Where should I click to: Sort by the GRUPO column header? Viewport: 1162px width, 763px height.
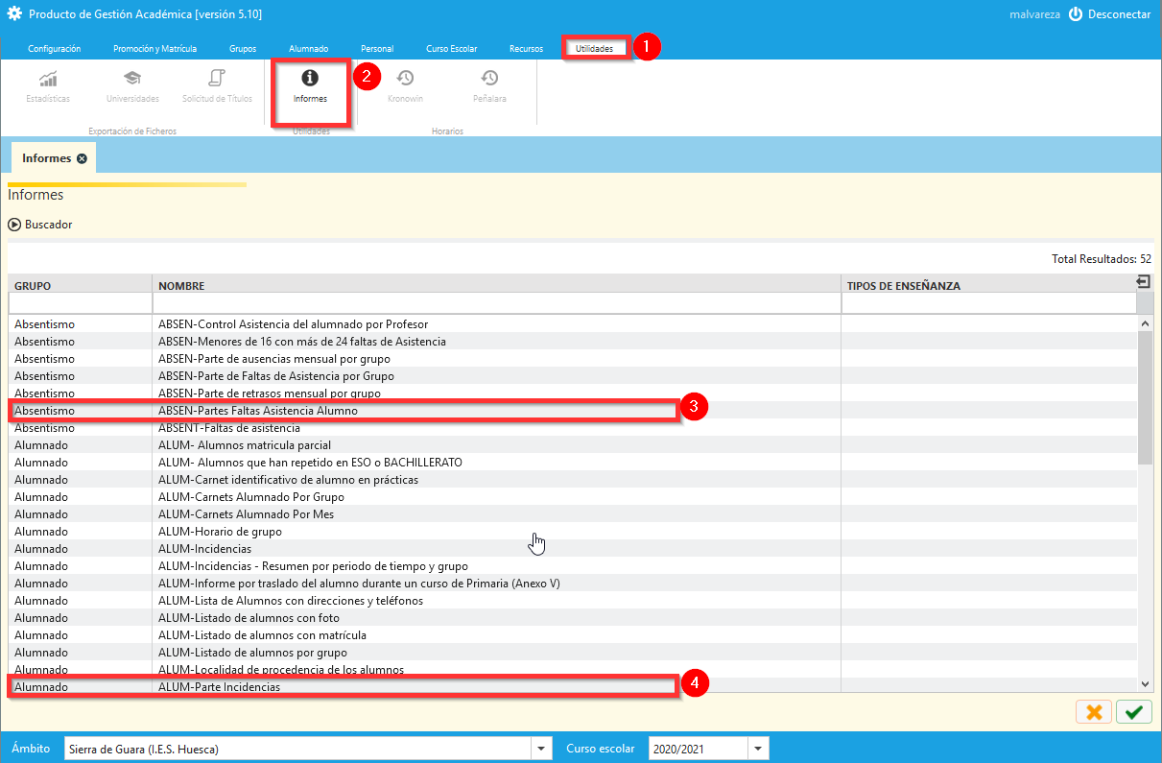[x=81, y=286]
